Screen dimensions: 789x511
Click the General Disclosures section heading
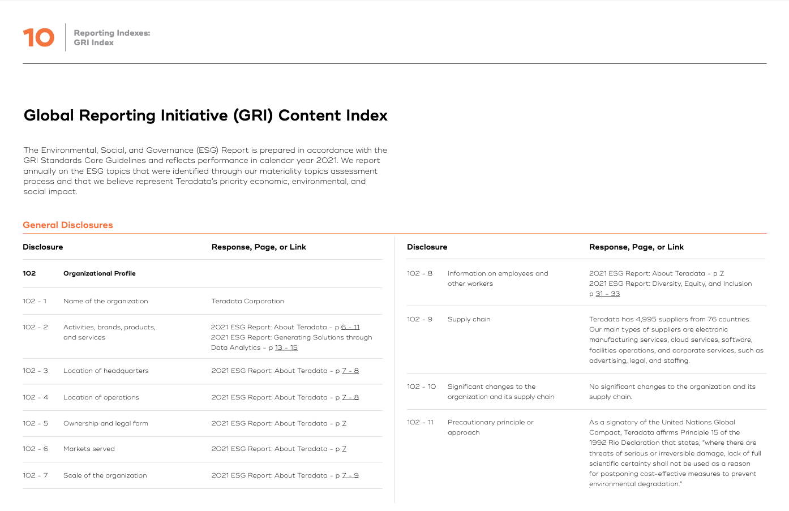pos(68,225)
